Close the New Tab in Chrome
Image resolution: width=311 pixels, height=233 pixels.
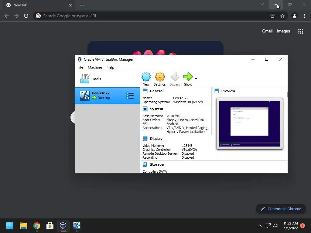tap(70, 5)
